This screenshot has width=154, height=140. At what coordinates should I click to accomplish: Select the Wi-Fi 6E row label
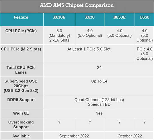pos(21,113)
